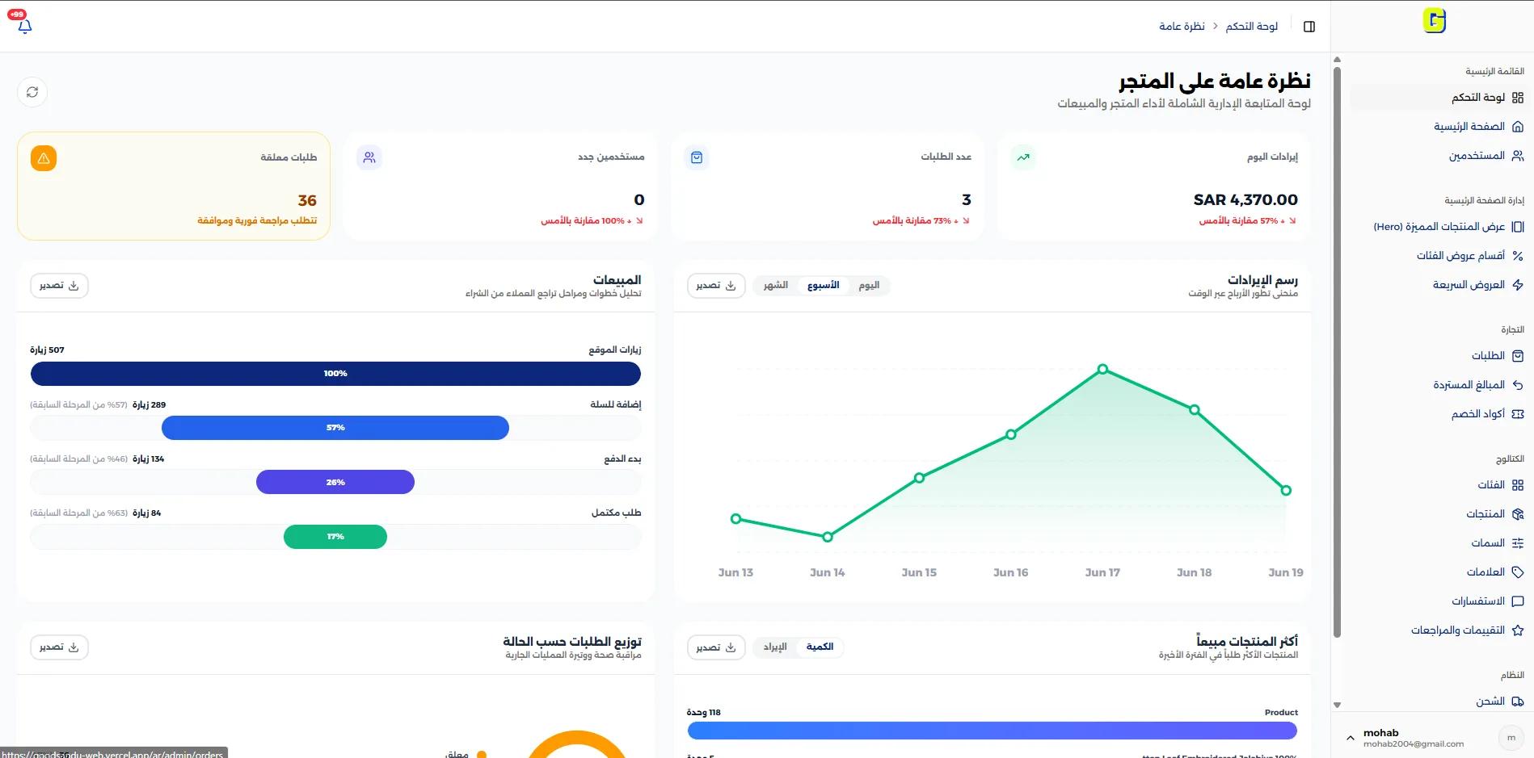Click the bag icon for الطلبات

(x=1518, y=356)
